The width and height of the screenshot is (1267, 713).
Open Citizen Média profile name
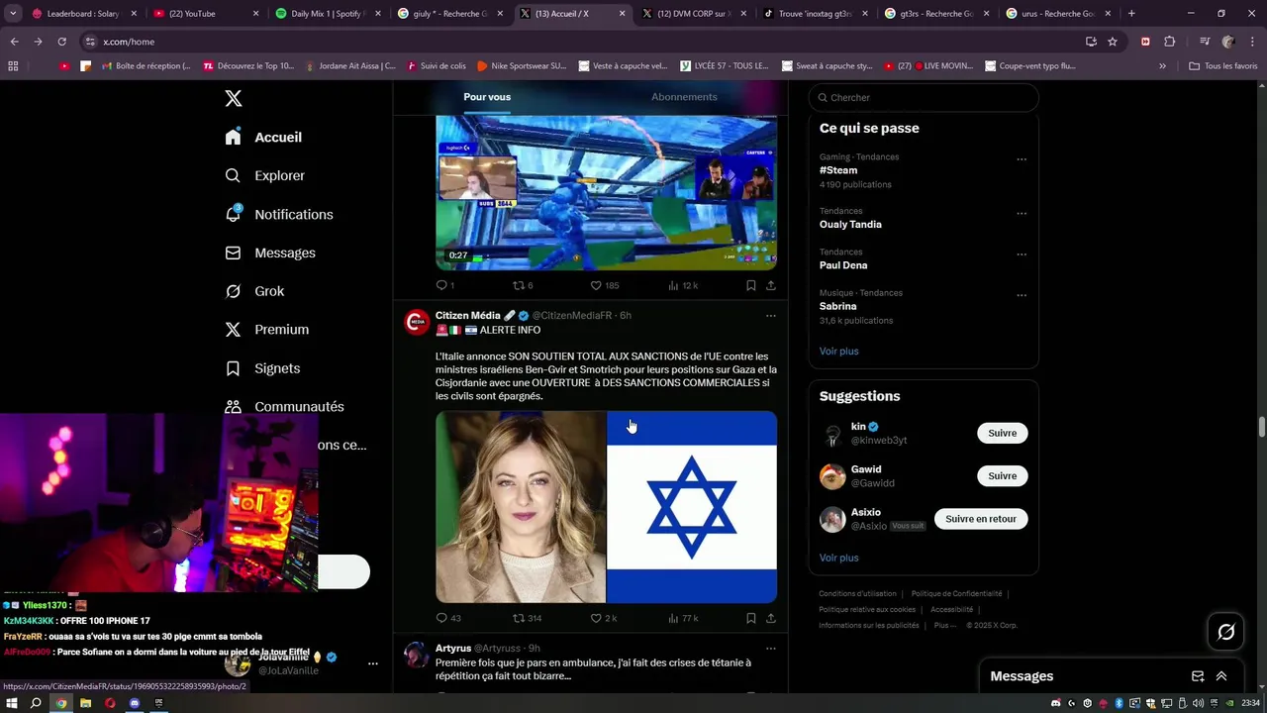tap(468, 315)
